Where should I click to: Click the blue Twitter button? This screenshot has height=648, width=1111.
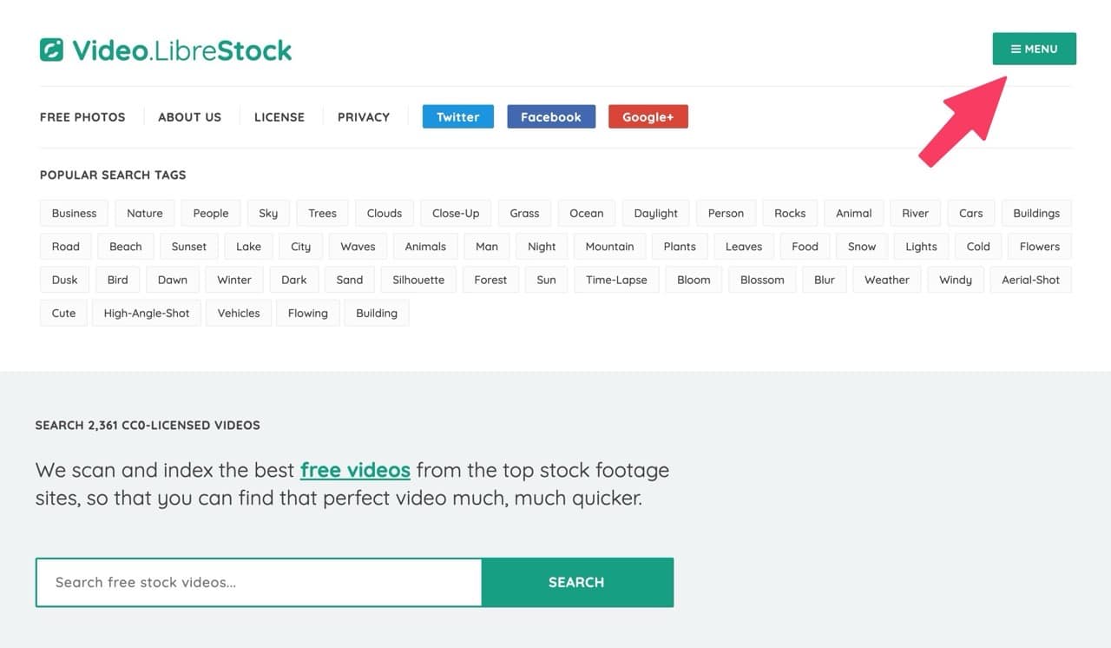pos(457,116)
